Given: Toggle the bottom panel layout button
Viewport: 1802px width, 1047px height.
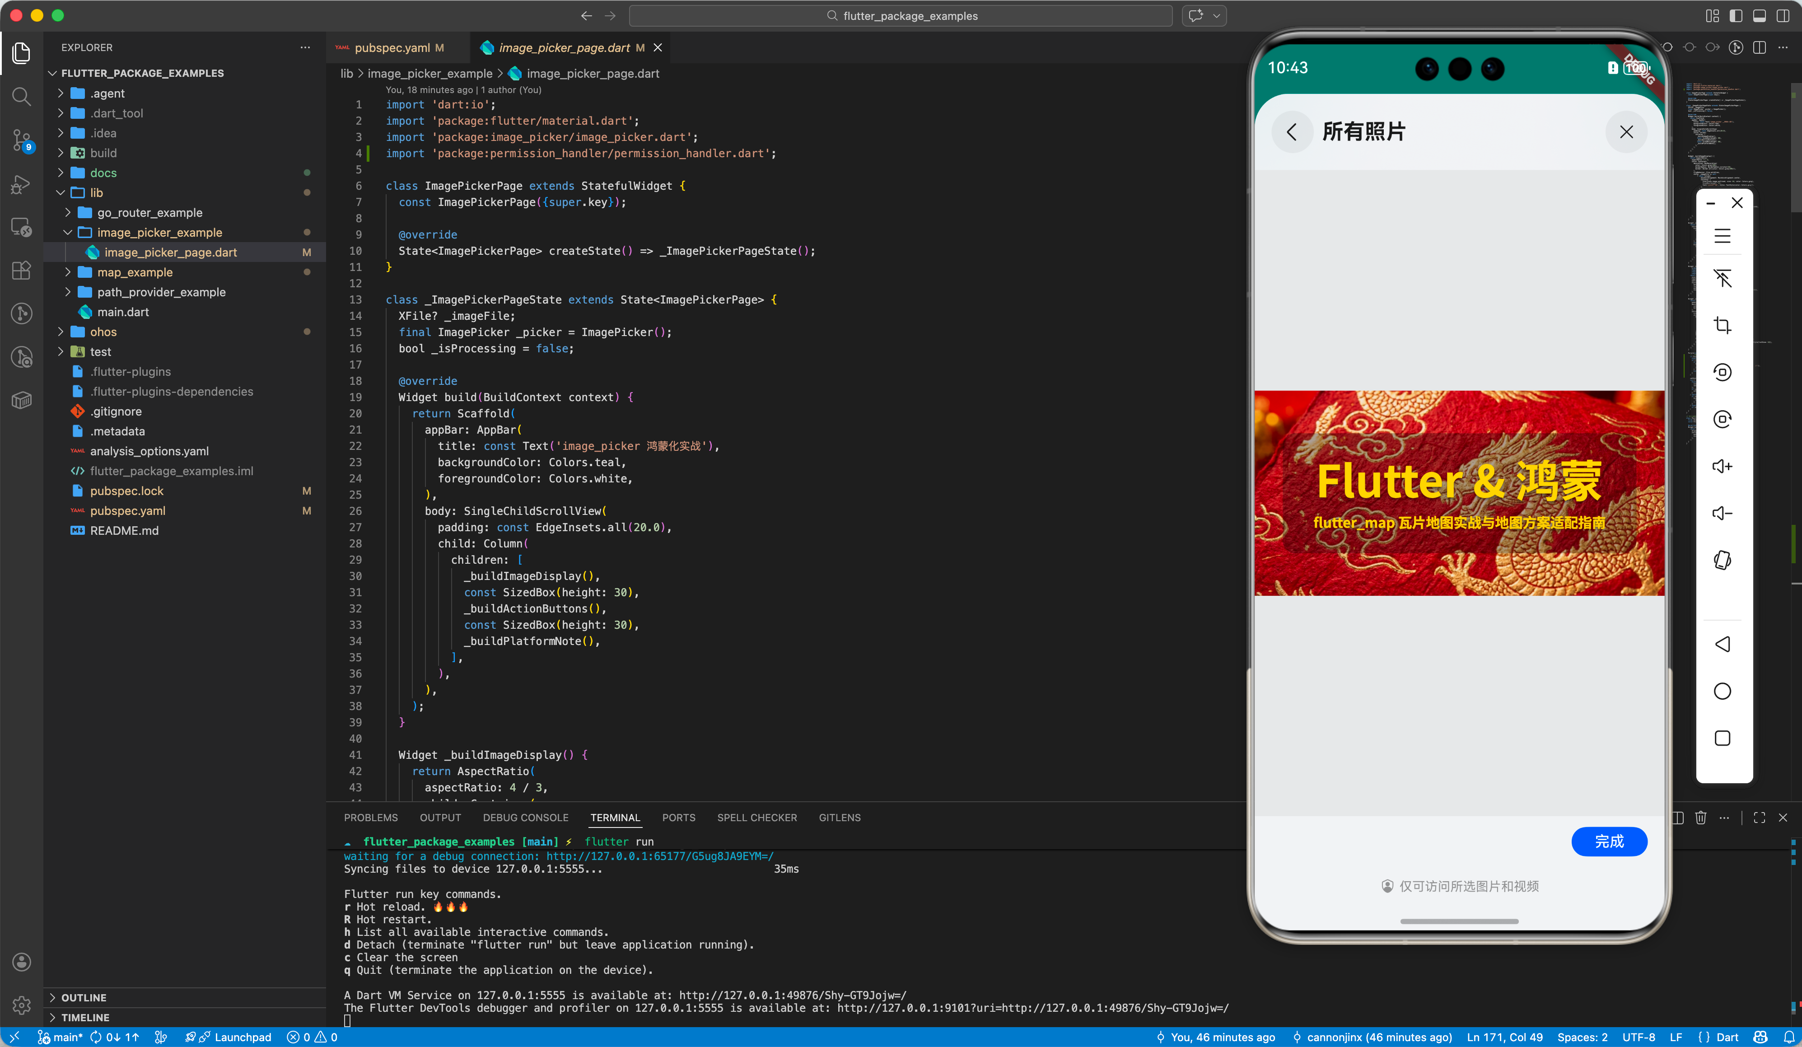Looking at the screenshot, I should [x=1760, y=16].
